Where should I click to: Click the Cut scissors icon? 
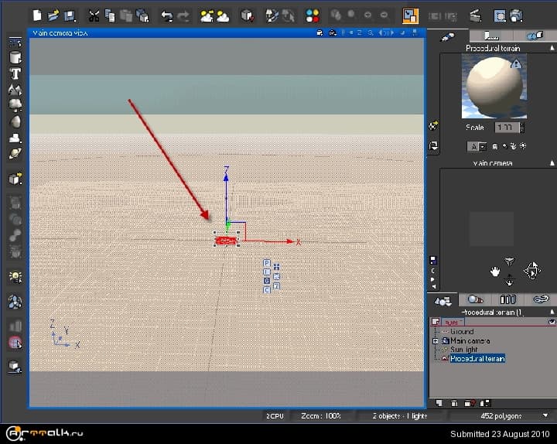[x=94, y=15]
